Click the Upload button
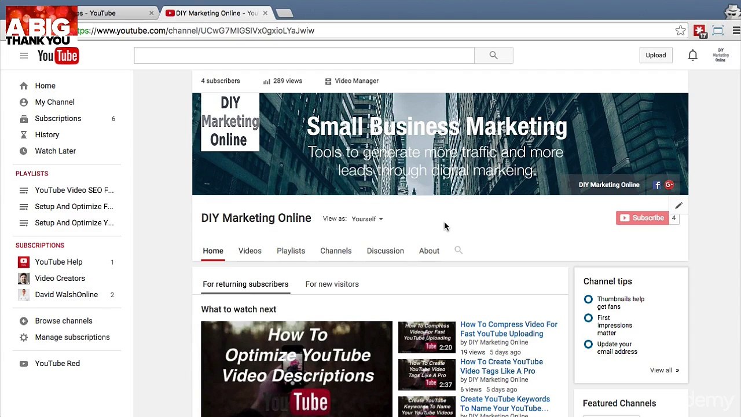Viewport: 741px width, 417px height. tap(656, 55)
